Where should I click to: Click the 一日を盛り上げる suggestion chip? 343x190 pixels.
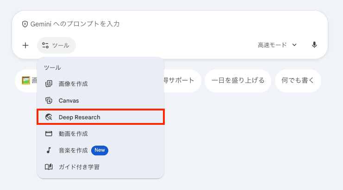pos(238,80)
